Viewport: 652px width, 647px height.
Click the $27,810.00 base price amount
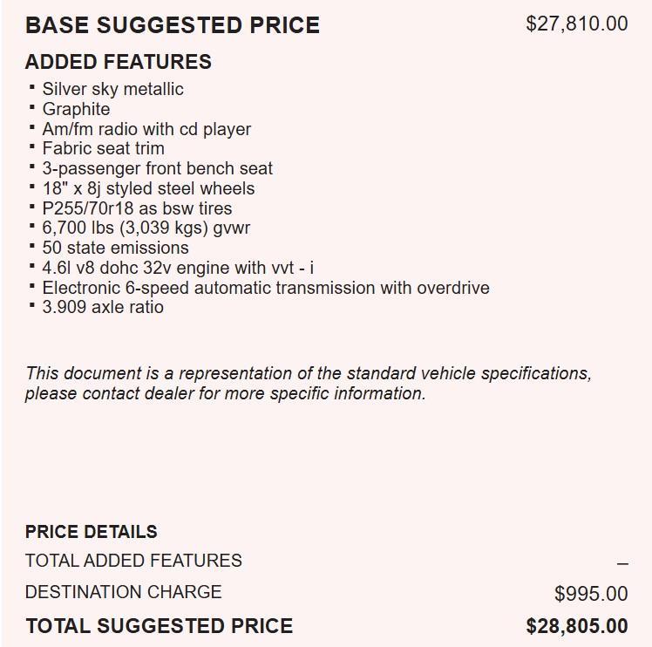click(x=576, y=24)
